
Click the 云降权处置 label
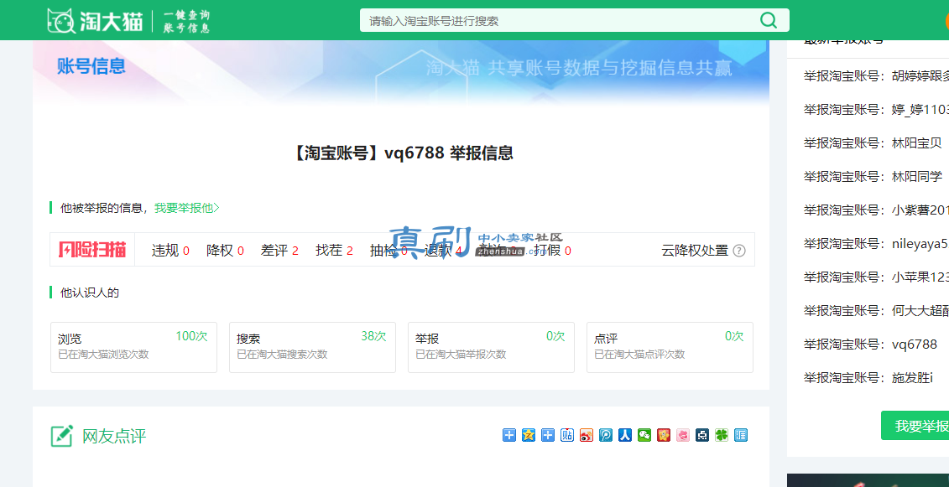(695, 251)
